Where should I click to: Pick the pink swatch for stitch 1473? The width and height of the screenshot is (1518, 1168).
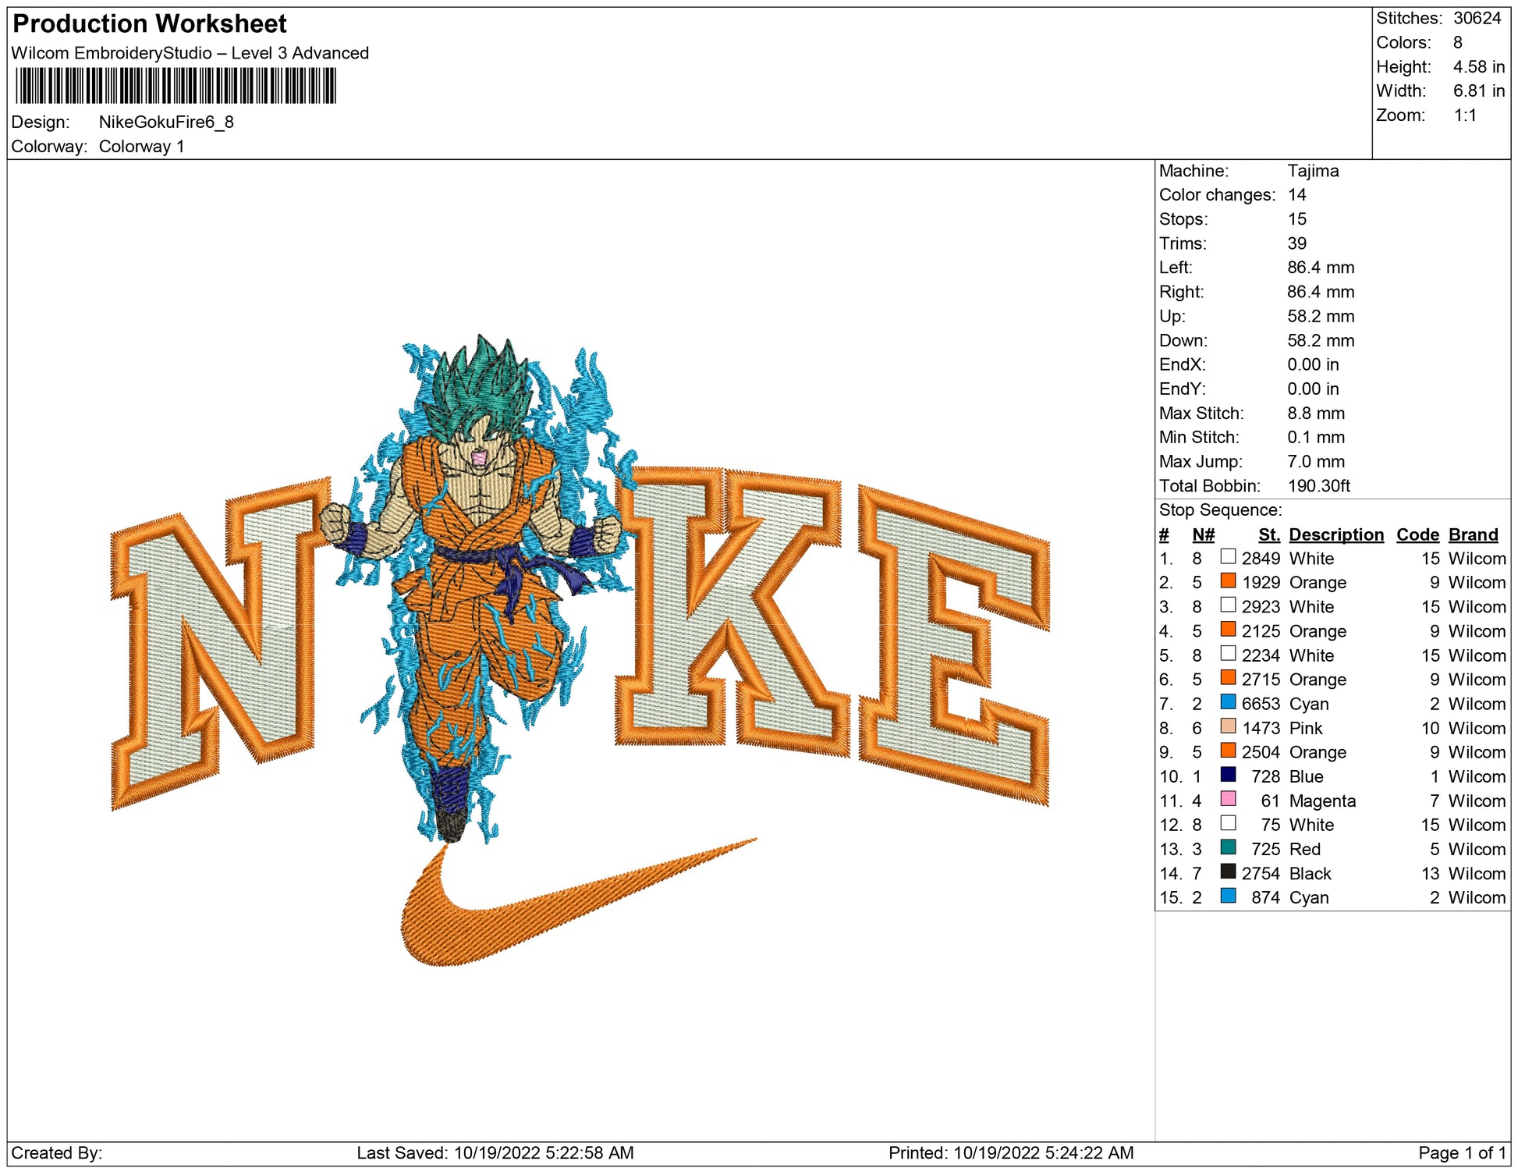click(x=1228, y=726)
